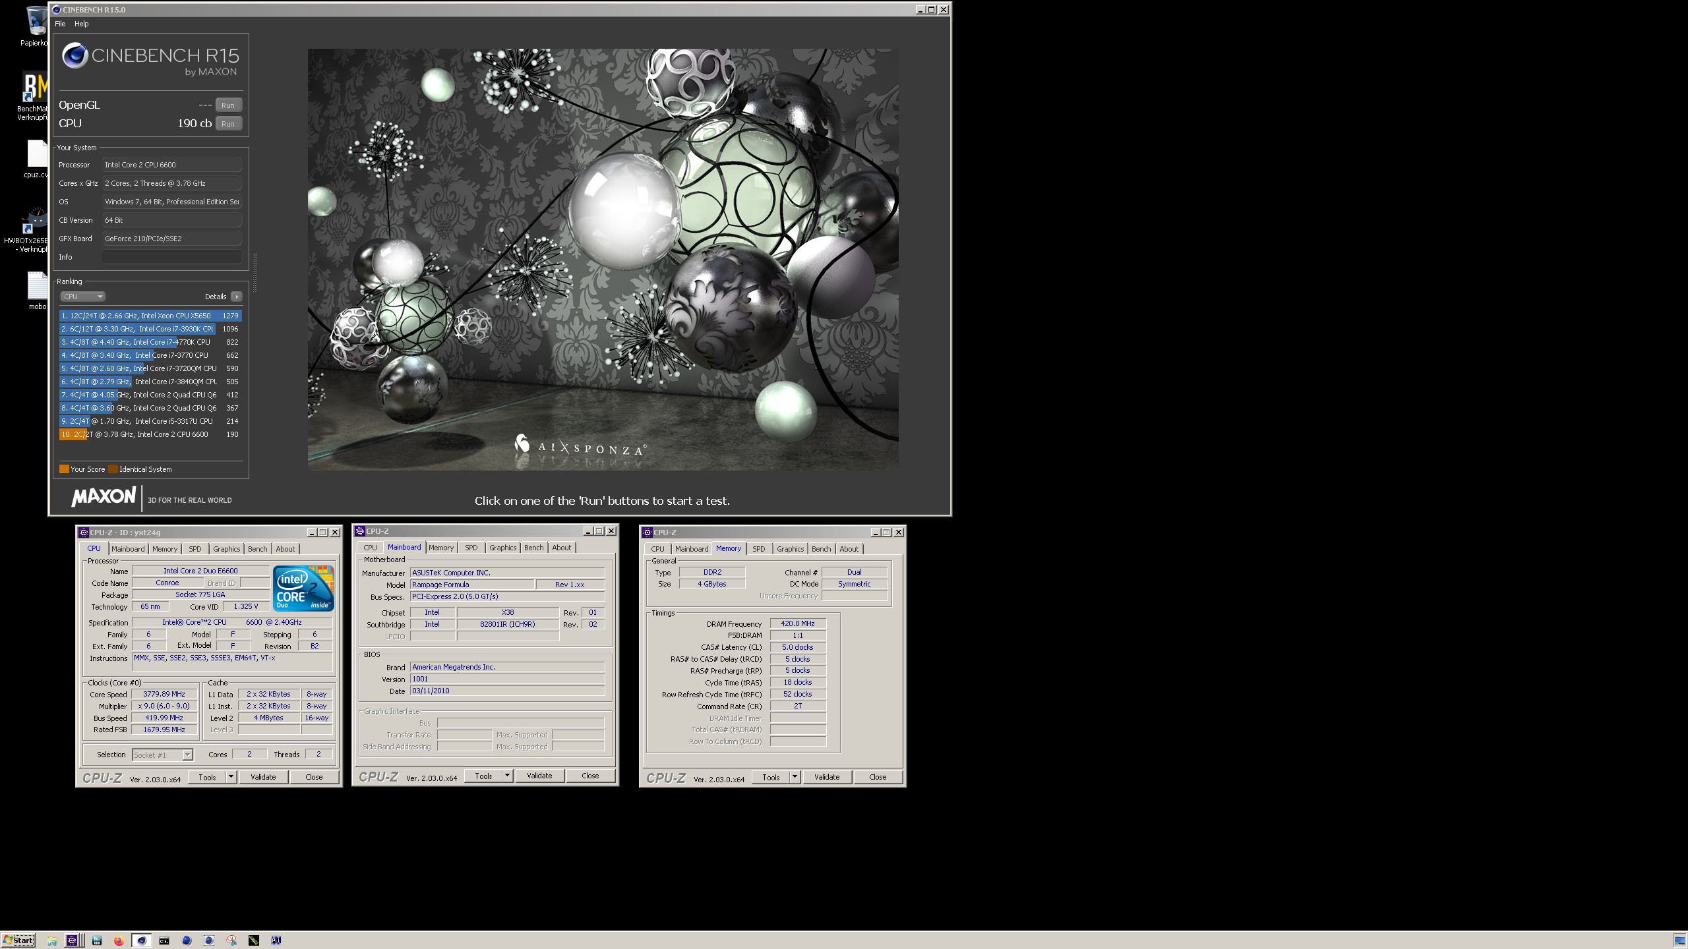Image resolution: width=1688 pixels, height=949 pixels.
Task: Click the orange Your Score legend swatch
Action: click(64, 469)
